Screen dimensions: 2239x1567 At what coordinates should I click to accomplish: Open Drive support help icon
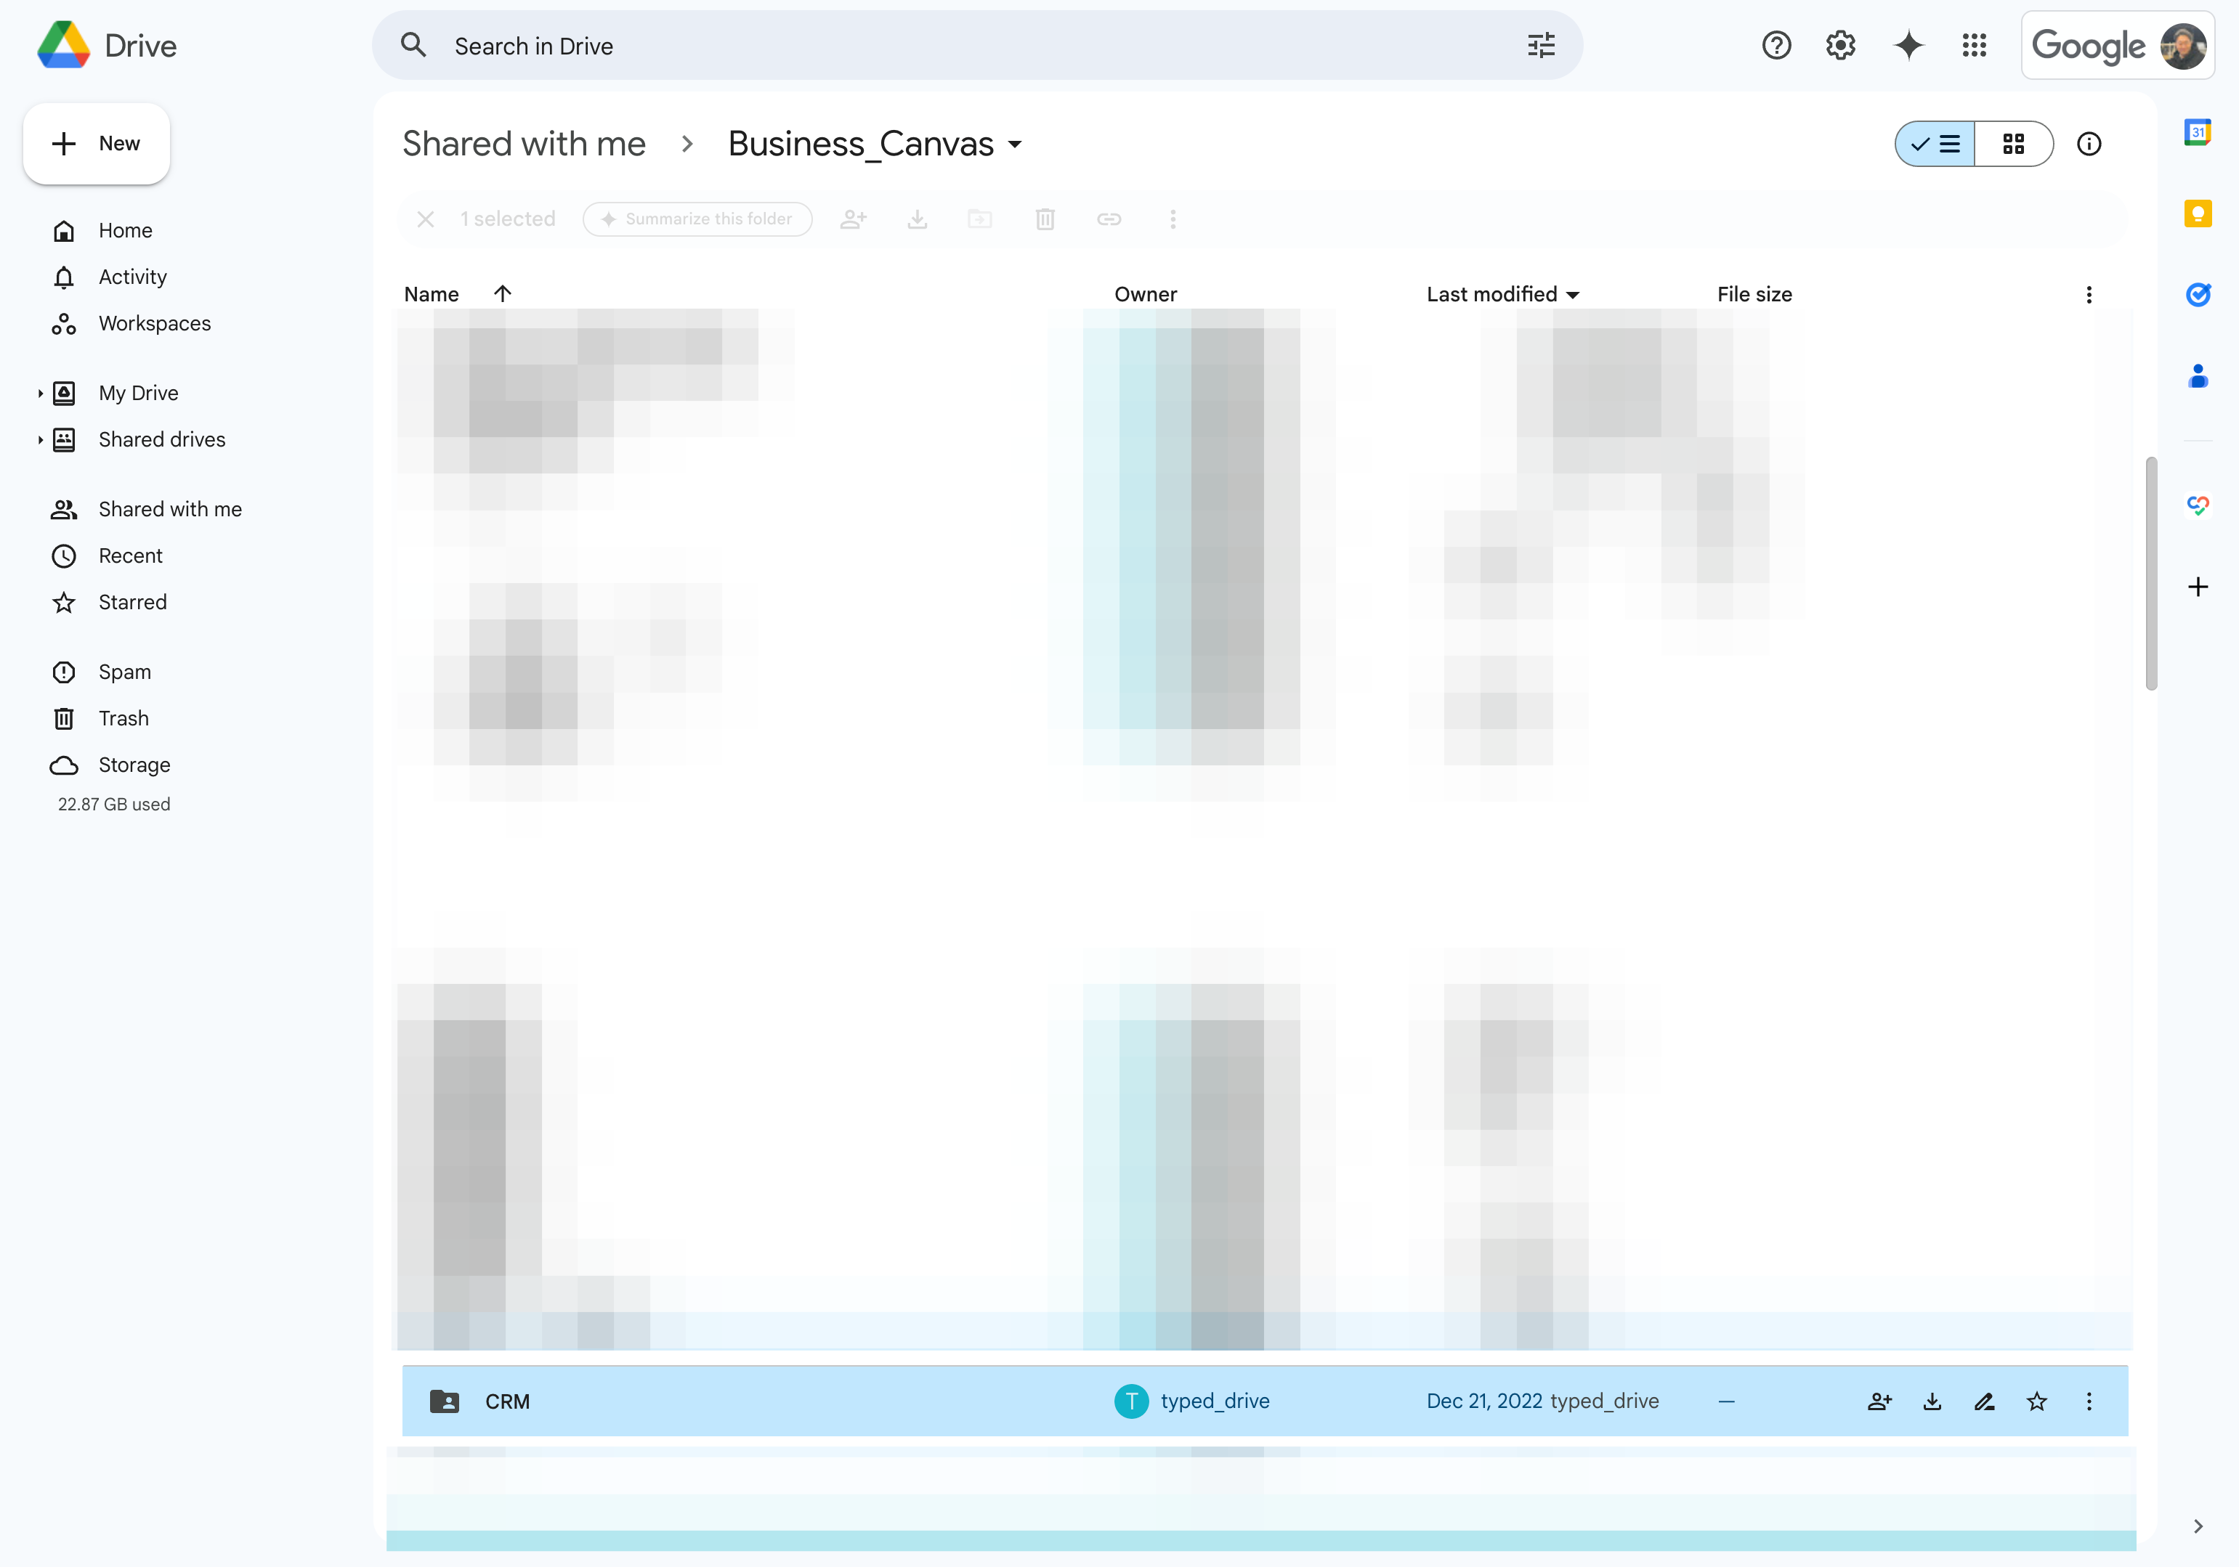[x=1776, y=46]
